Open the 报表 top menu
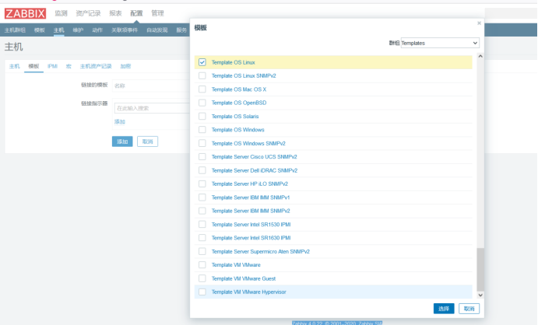Viewport: 538px width, 325px height. [116, 13]
